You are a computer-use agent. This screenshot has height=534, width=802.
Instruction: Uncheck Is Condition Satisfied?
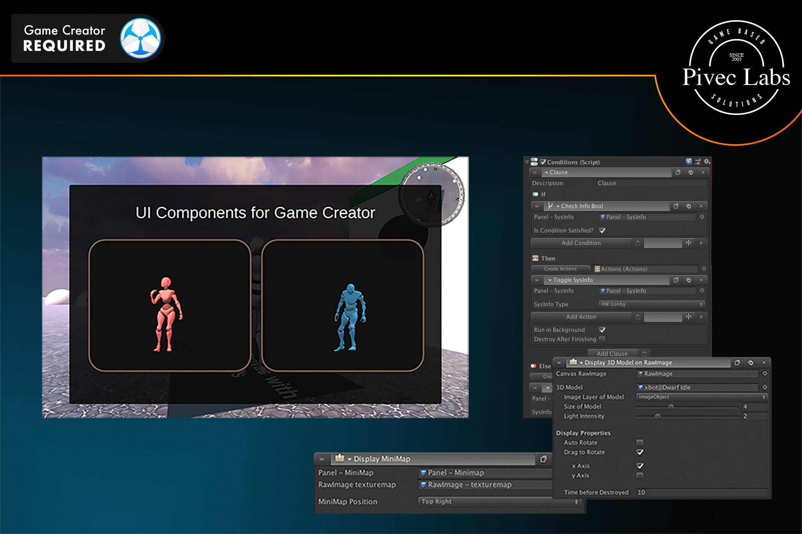(602, 230)
